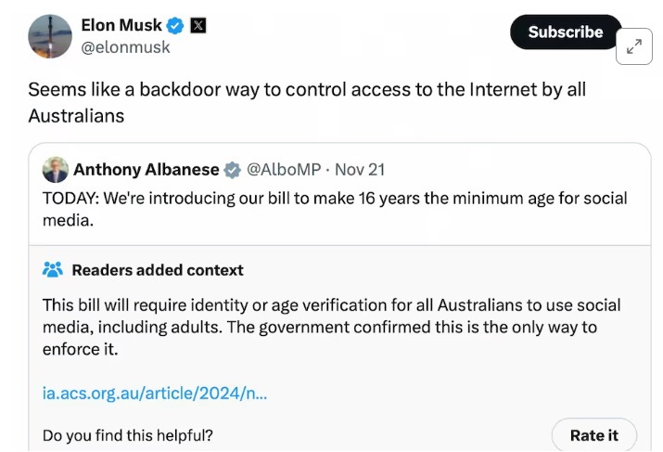Viewport: 663px width, 452px height.
Task: Click the X affiliation badge icon
Action: pyautogui.click(x=198, y=26)
